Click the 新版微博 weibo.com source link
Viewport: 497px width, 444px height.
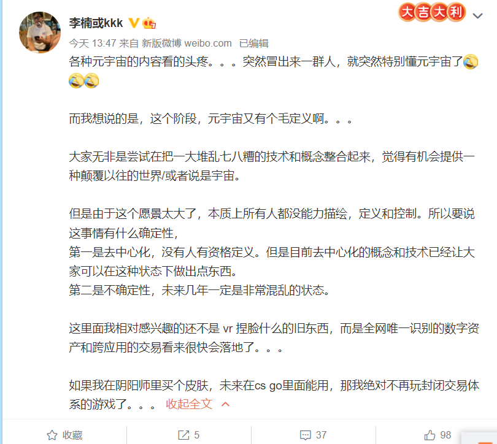point(187,43)
